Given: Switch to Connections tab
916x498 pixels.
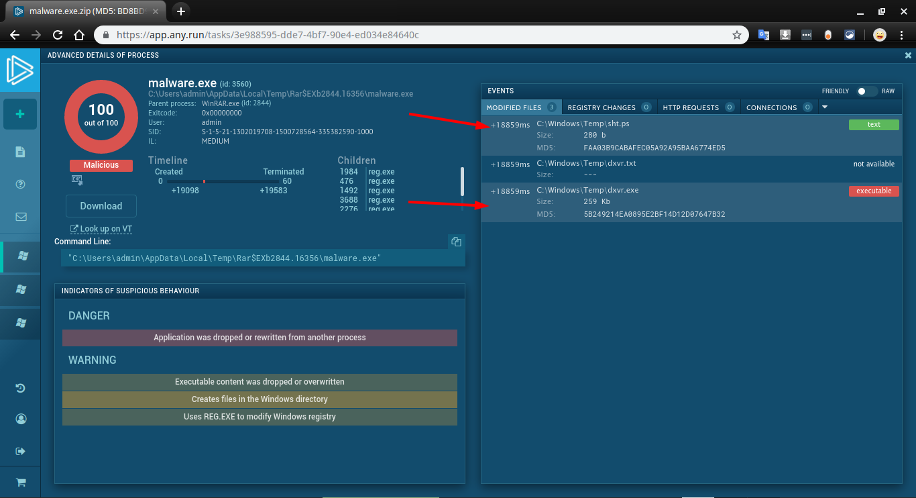Looking at the screenshot, I should pyautogui.click(x=779, y=107).
